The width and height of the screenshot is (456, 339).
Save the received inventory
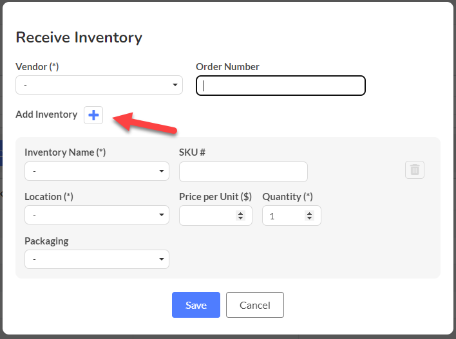(x=196, y=305)
